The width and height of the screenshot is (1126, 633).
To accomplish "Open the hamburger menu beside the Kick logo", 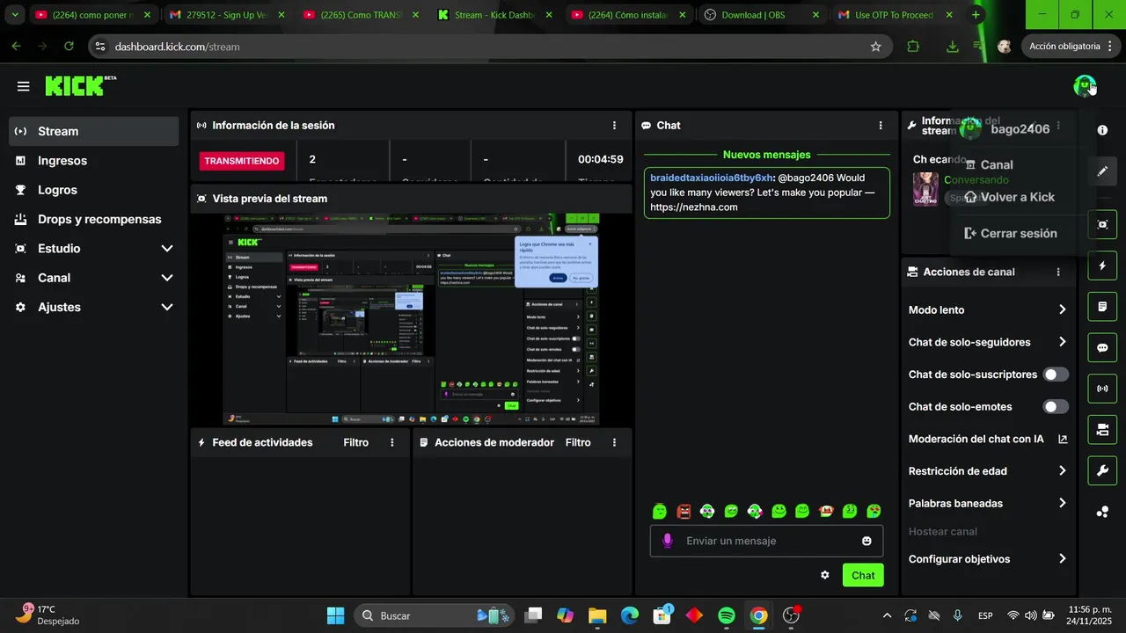I will point(23,86).
